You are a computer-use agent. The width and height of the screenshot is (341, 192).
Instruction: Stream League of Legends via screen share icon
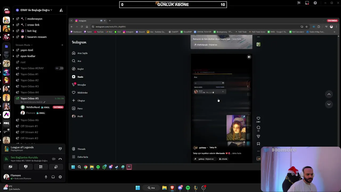click(x=60, y=149)
